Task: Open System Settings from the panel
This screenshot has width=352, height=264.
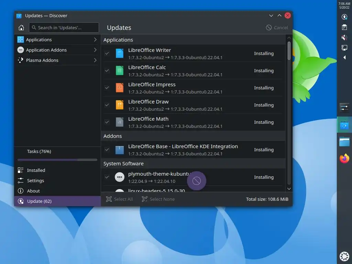Action: [x=344, y=108]
